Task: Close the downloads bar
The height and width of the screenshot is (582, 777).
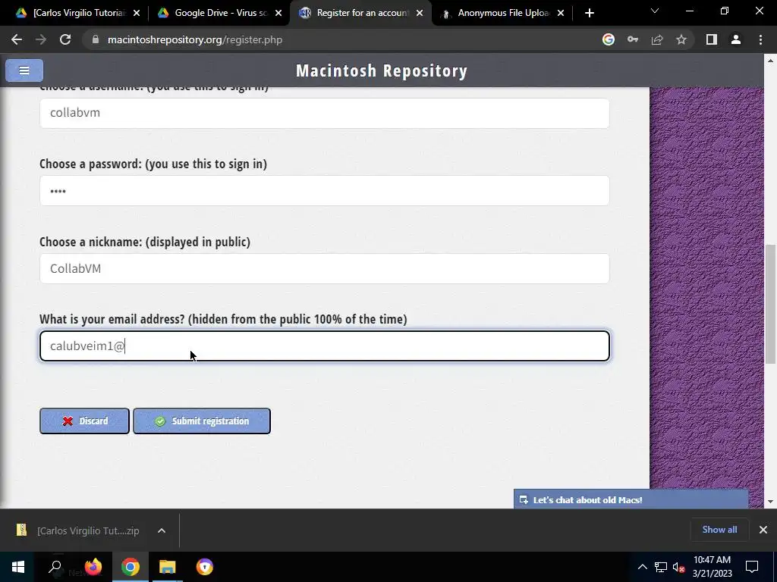Action: coord(763,530)
